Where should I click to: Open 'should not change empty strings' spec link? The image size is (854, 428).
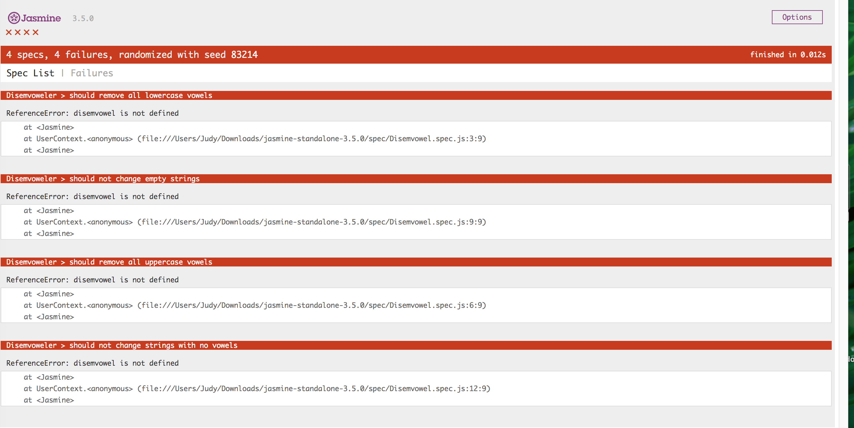(x=134, y=179)
